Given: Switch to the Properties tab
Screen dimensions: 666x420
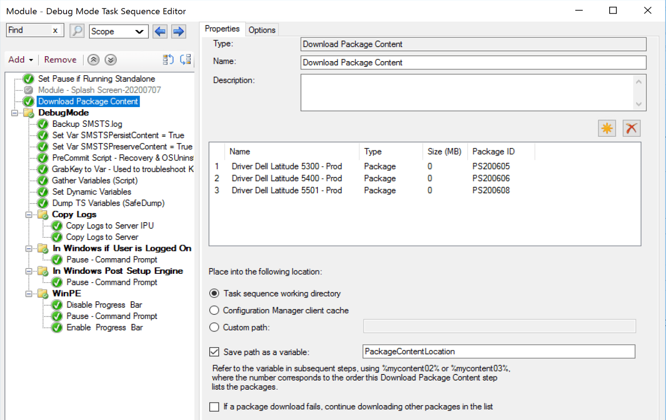Looking at the screenshot, I should tap(222, 28).
